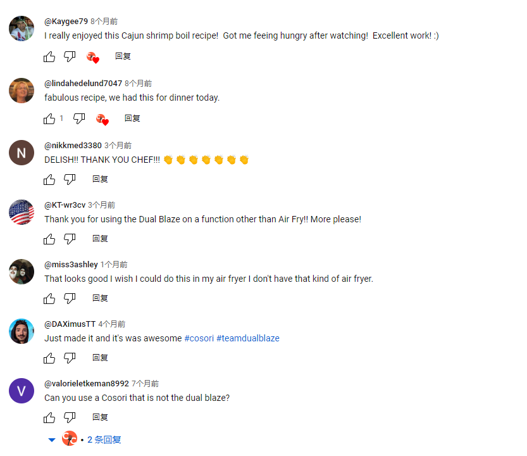Open the #cosori hashtag link
Screen dimensions: 527x456
coord(199,338)
